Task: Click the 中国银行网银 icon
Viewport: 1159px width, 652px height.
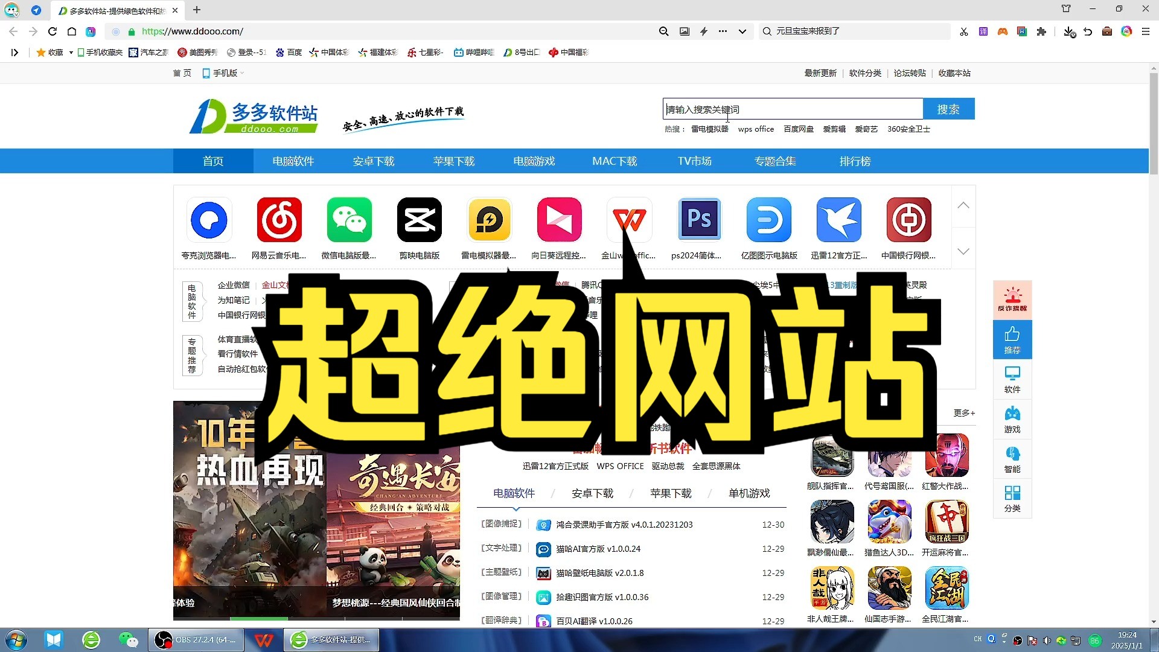Action: pyautogui.click(x=909, y=220)
